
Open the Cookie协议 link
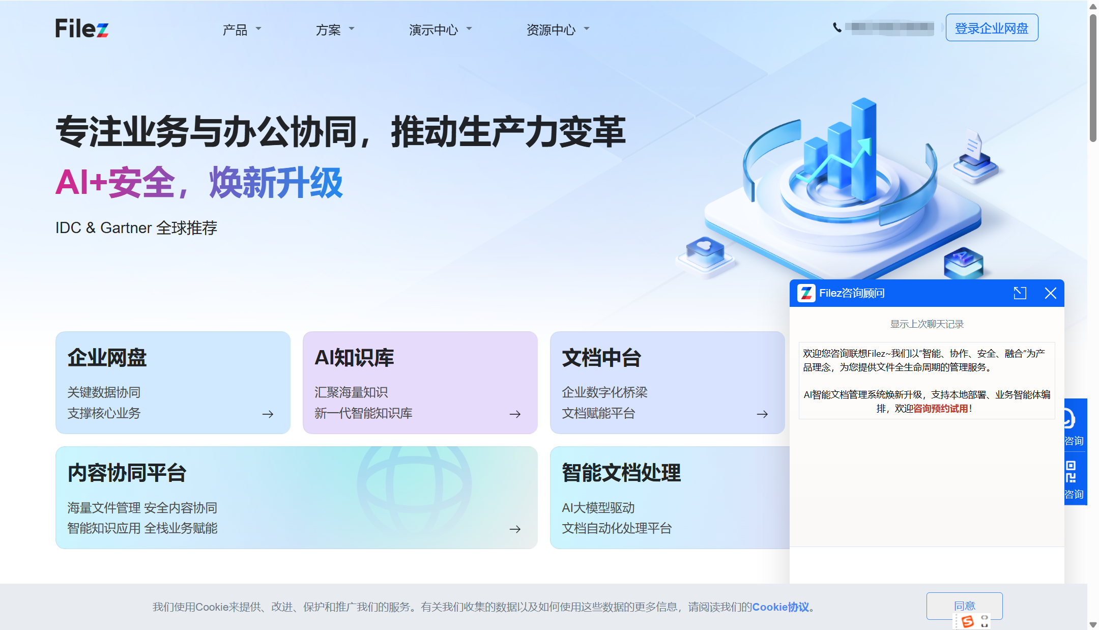click(x=780, y=607)
